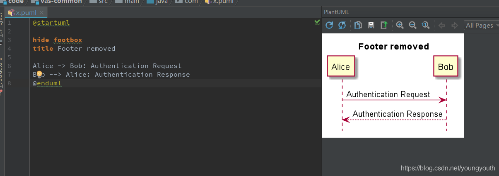
Task: Reset diagram zoom to actual size
Action: tap(425, 26)
